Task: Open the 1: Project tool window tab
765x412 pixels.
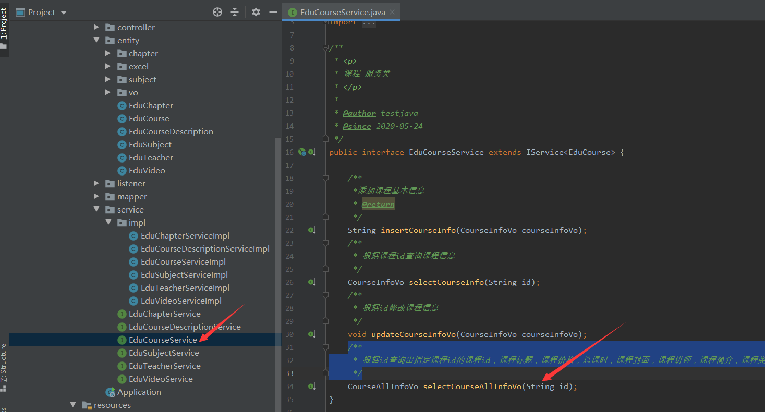Action: point(4,24)
